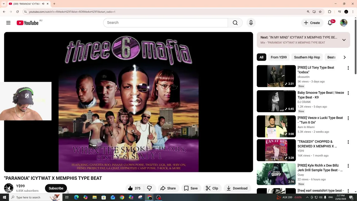Play Lil Tony Icebox thumbnail

(x=276, y=76)
